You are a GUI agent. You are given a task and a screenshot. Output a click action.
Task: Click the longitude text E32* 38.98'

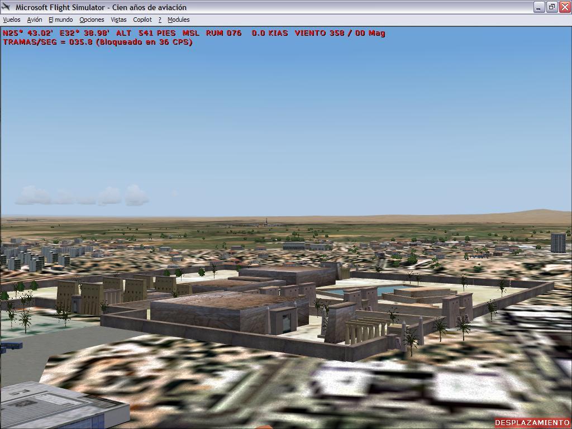[x=85, y=33]
